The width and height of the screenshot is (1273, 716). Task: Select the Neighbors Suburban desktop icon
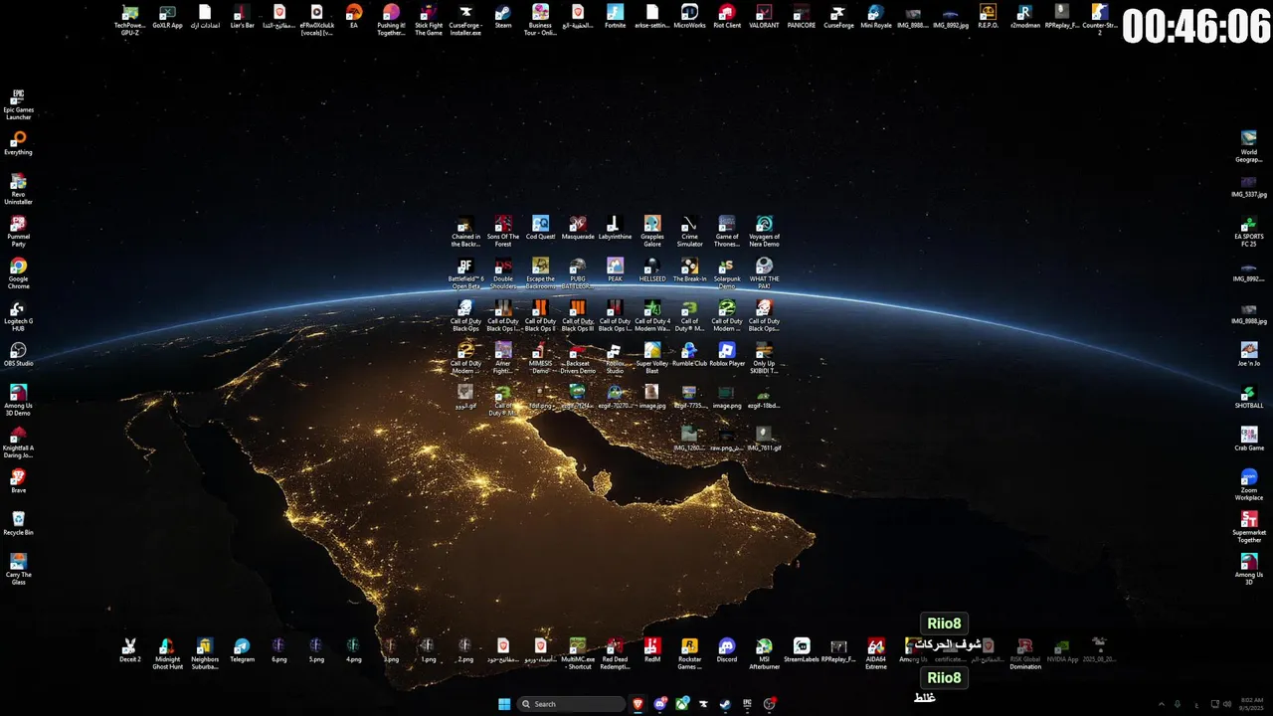205,653
